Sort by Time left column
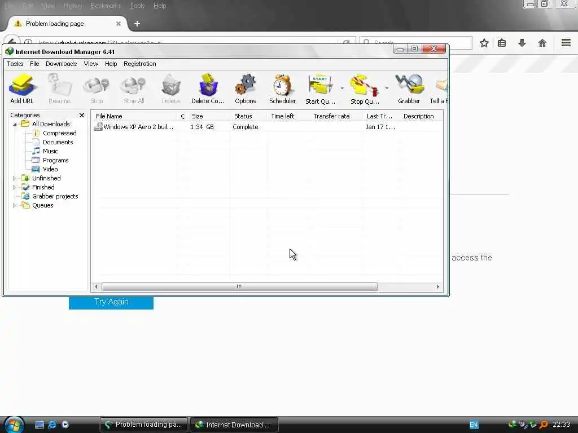The height and width of the screenshot is (433, 578). tap(288, 116)
